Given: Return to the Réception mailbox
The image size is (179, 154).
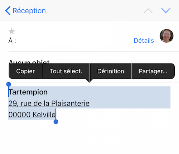Looking at the screenshot, I should [x=29, y=11].
